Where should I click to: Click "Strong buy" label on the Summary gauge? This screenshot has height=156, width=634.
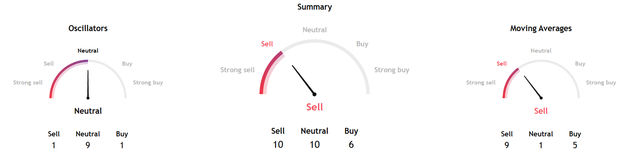(392, 70)
